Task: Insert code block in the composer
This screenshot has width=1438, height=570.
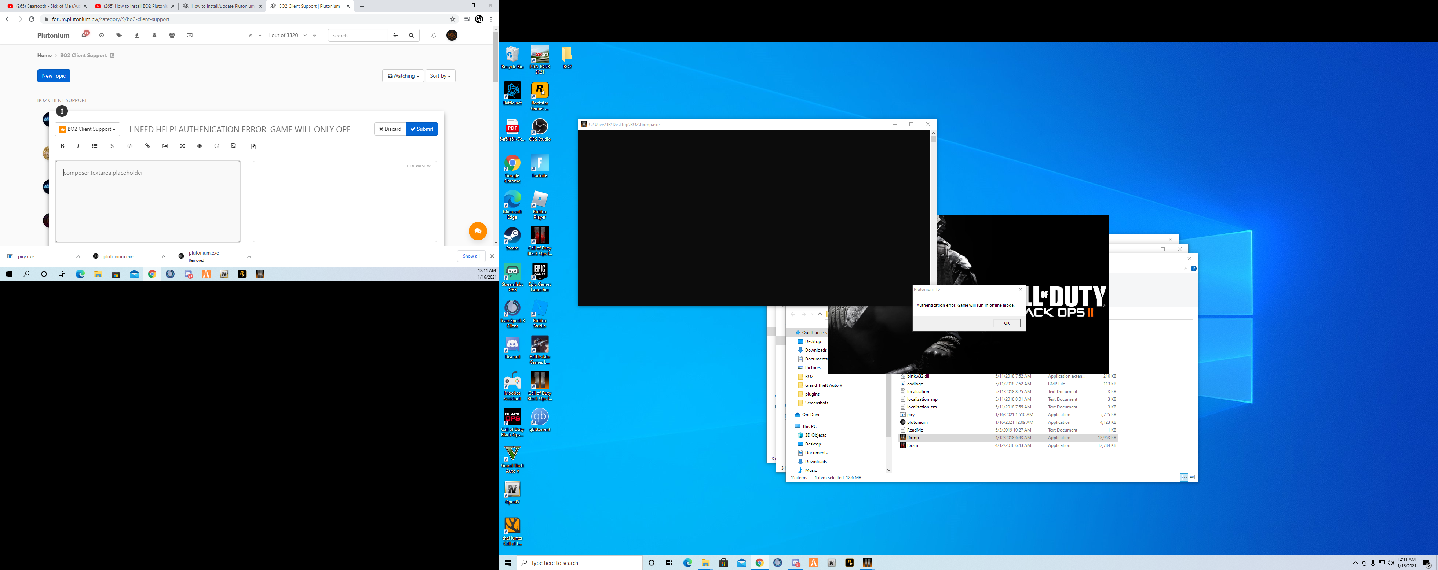Action: pyautogui.click(x=130, y=146)
